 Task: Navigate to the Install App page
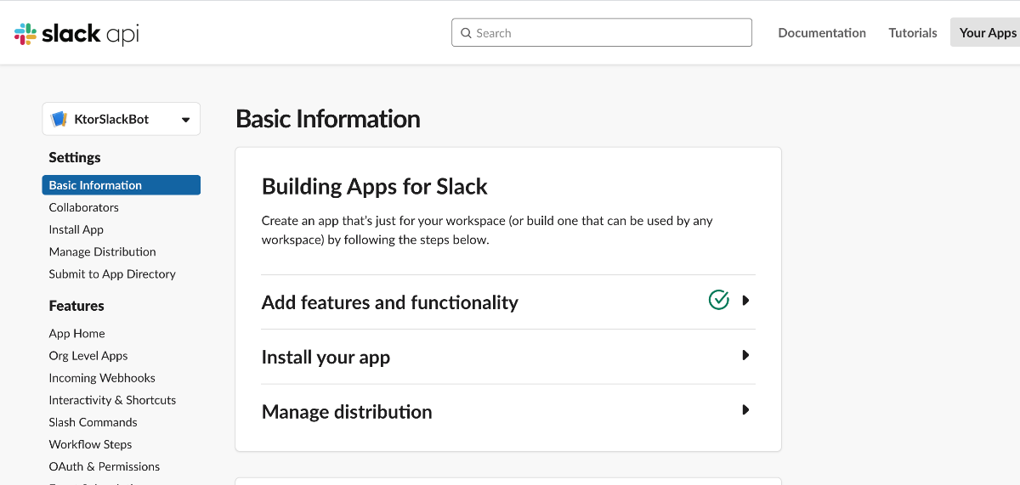pyautogui.click(x=76, y=229)
